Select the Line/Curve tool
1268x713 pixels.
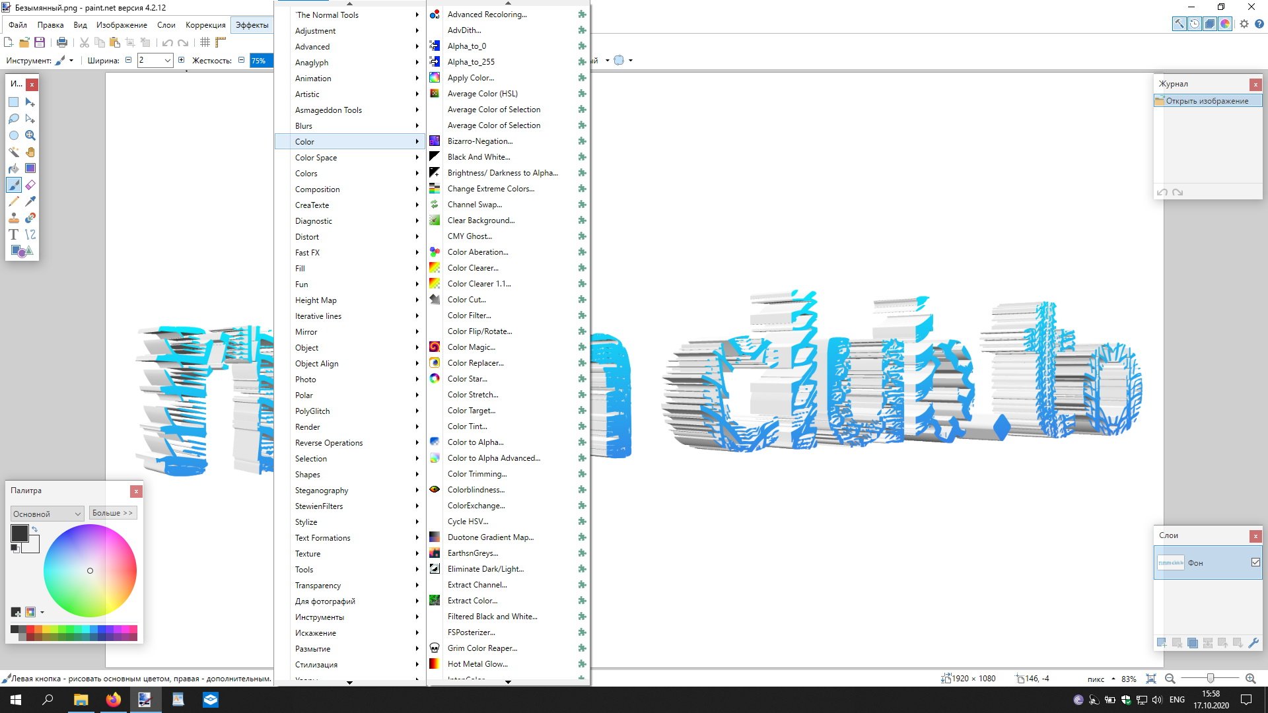pyautogui.click(x=30, y=234)
